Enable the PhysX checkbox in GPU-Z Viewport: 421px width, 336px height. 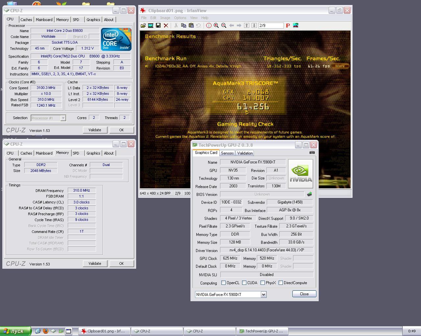click(x=262, y=283)
